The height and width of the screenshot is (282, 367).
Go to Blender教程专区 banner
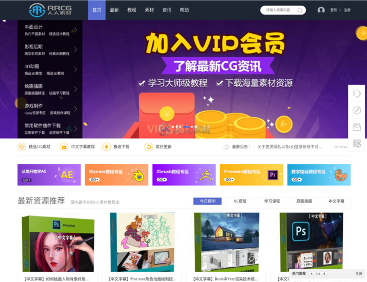116,174
